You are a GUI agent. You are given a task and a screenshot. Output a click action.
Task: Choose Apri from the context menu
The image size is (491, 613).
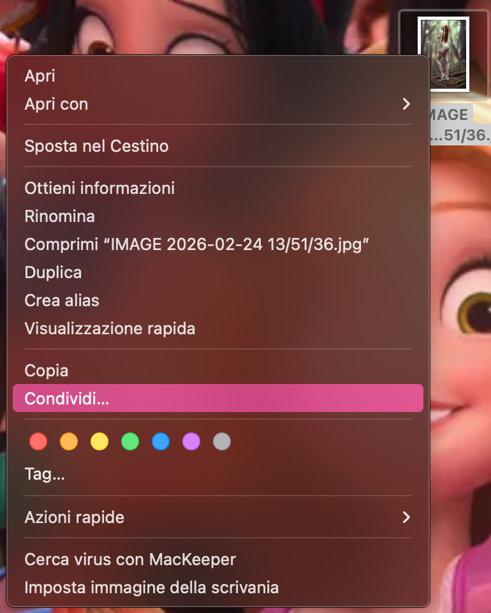(x=217, y=76)
